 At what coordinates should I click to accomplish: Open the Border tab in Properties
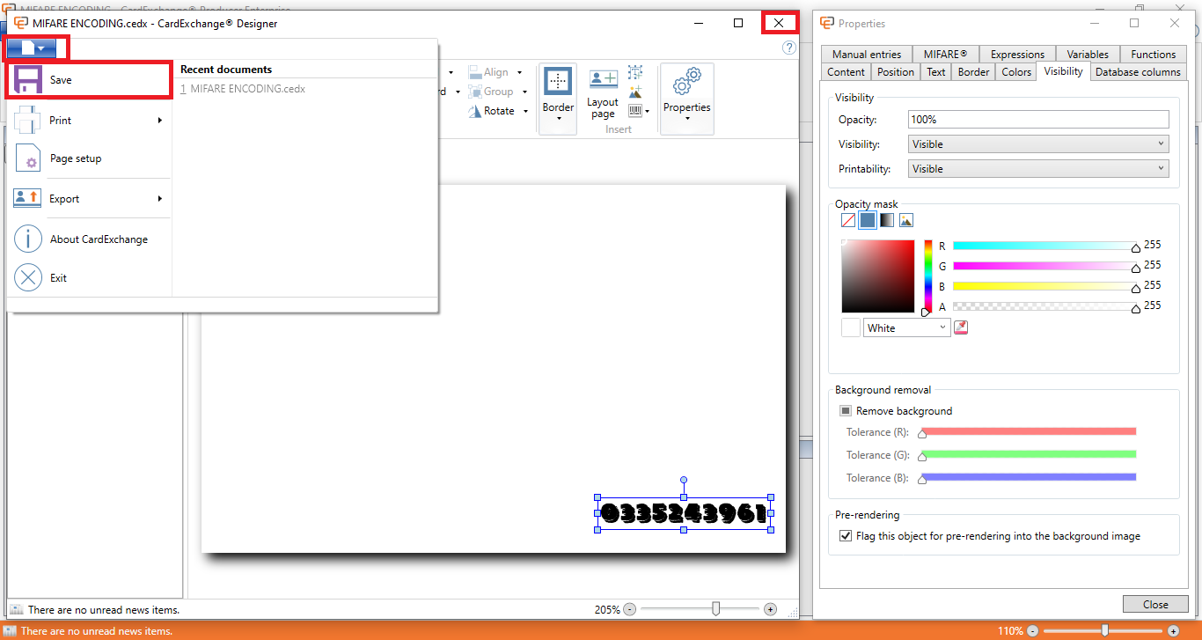pos(973,72)
